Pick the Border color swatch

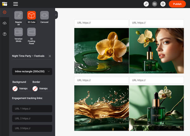tap(35, 89)
